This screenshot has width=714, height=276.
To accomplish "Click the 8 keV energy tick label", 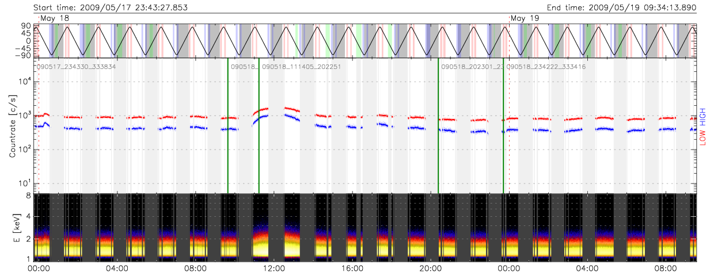I will (27, 195).
